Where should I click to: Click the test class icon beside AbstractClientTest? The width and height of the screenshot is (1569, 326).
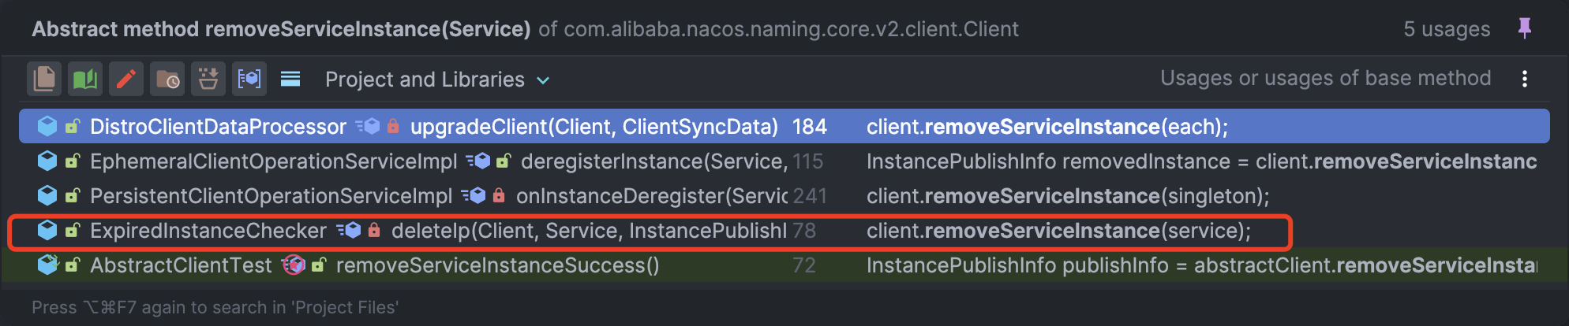pyautogui.click(x=47, y=265)
